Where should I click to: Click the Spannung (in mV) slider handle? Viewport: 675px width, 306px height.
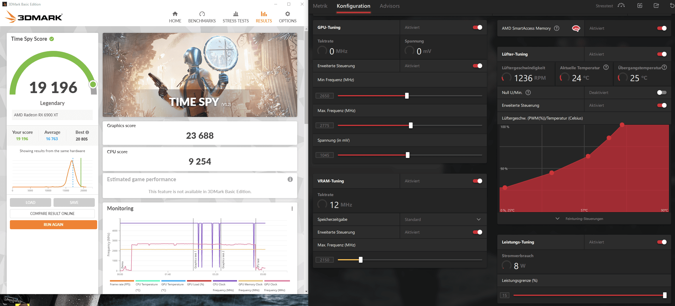(x=408, y=155)
